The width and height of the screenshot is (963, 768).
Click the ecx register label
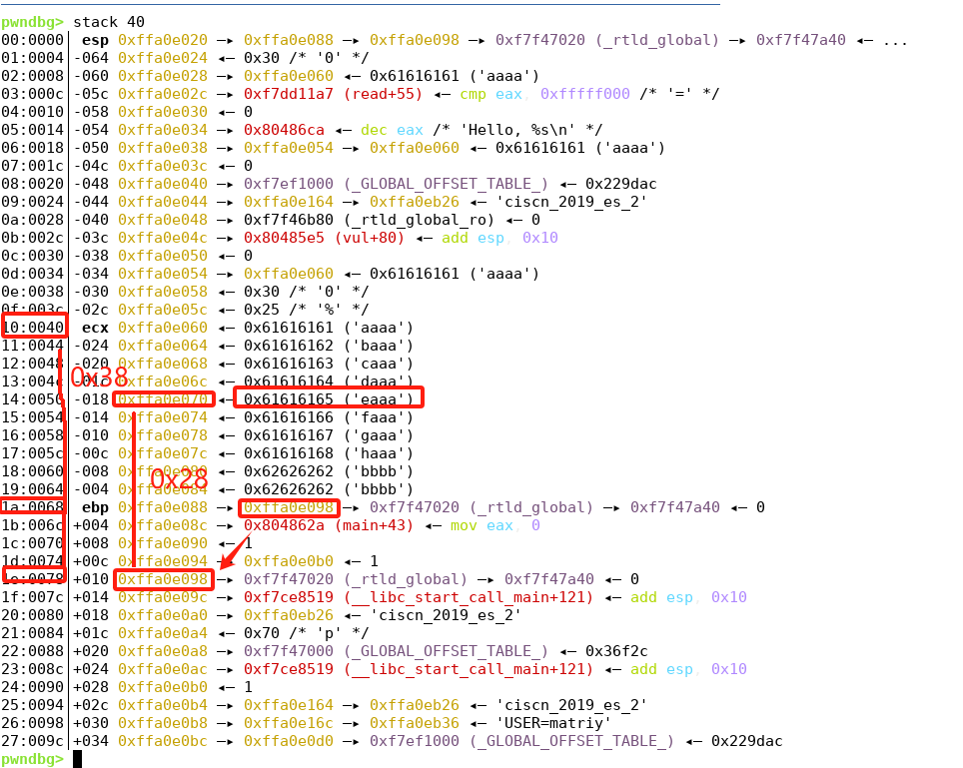click(x=96, y=328)
